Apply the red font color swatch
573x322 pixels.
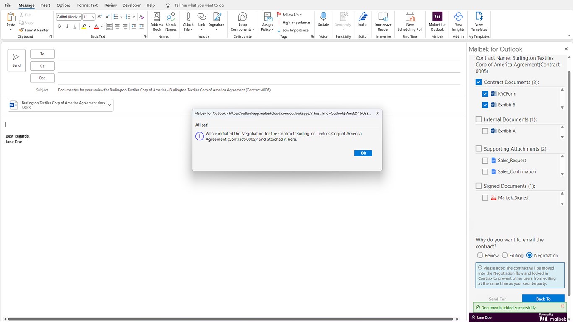(96, 26)
